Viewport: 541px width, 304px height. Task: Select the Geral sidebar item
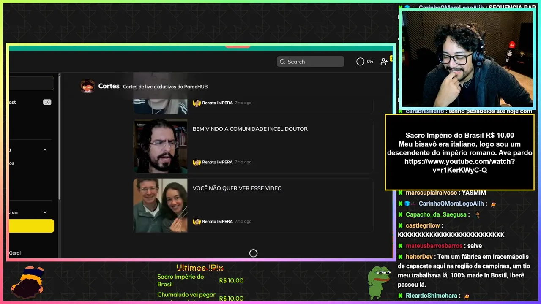tap(15, 253)
